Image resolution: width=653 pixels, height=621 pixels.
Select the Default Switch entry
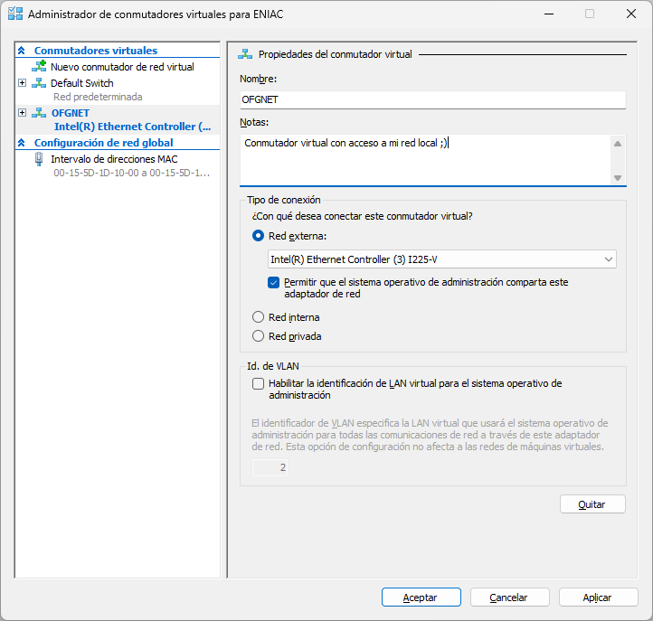82,83
